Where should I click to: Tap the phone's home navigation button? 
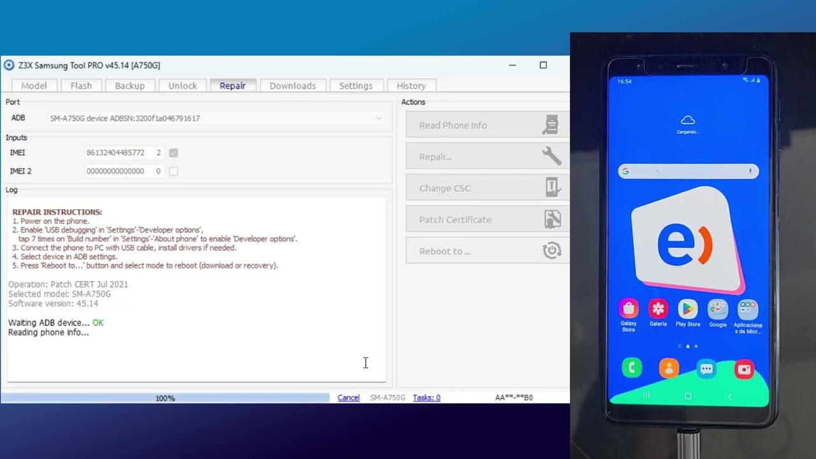(x=688, y=396)
